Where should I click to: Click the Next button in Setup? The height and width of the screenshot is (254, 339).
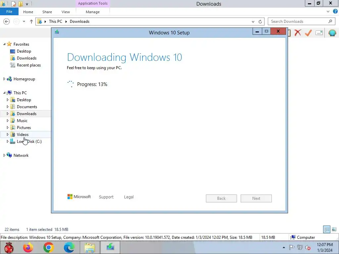pos(256,198)
